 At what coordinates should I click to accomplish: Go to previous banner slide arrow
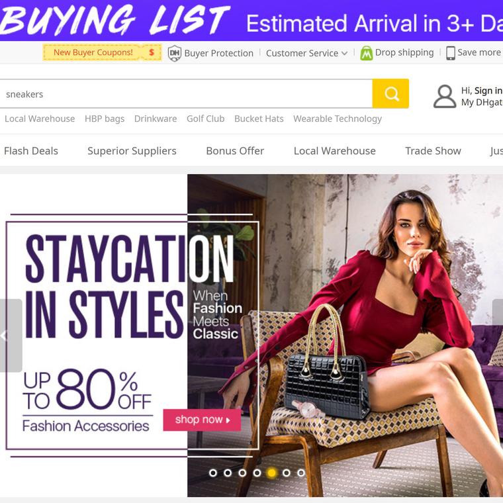(x=11, y=336)
